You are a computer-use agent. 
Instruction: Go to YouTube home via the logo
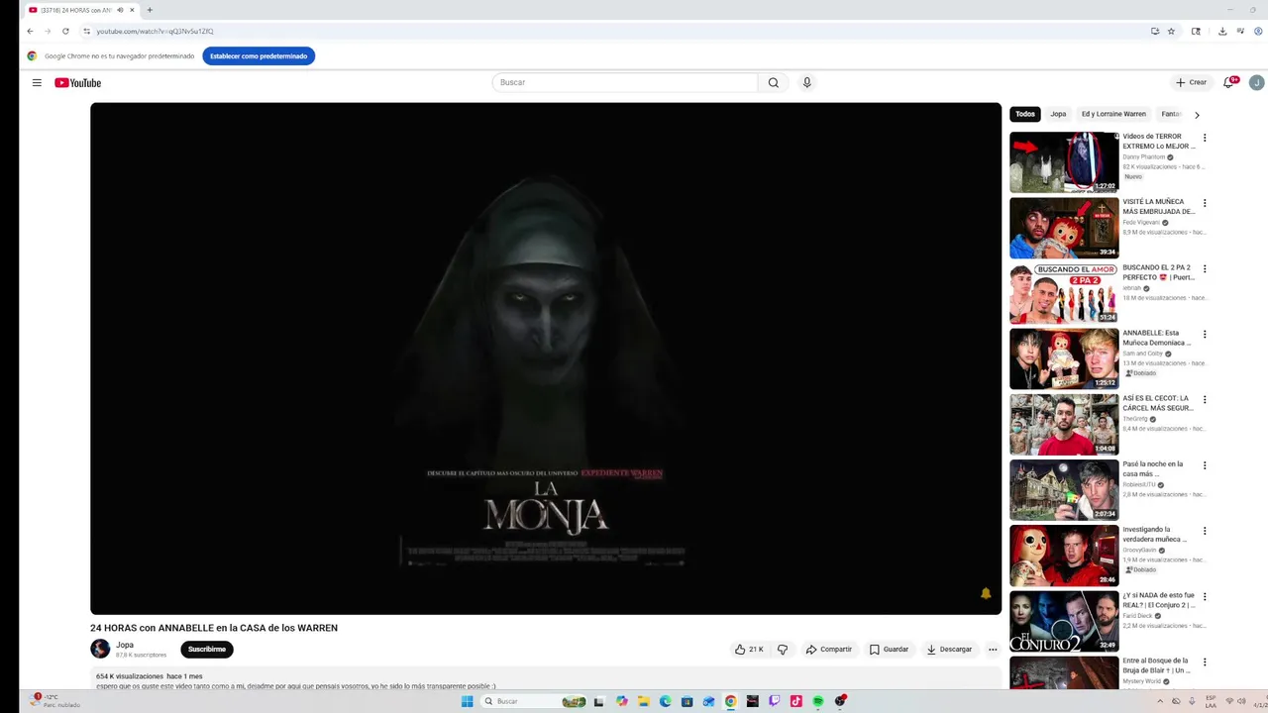coord(77,83)
